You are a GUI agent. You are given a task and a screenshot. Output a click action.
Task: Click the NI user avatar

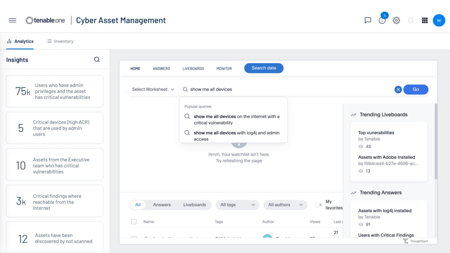[439, 20]
